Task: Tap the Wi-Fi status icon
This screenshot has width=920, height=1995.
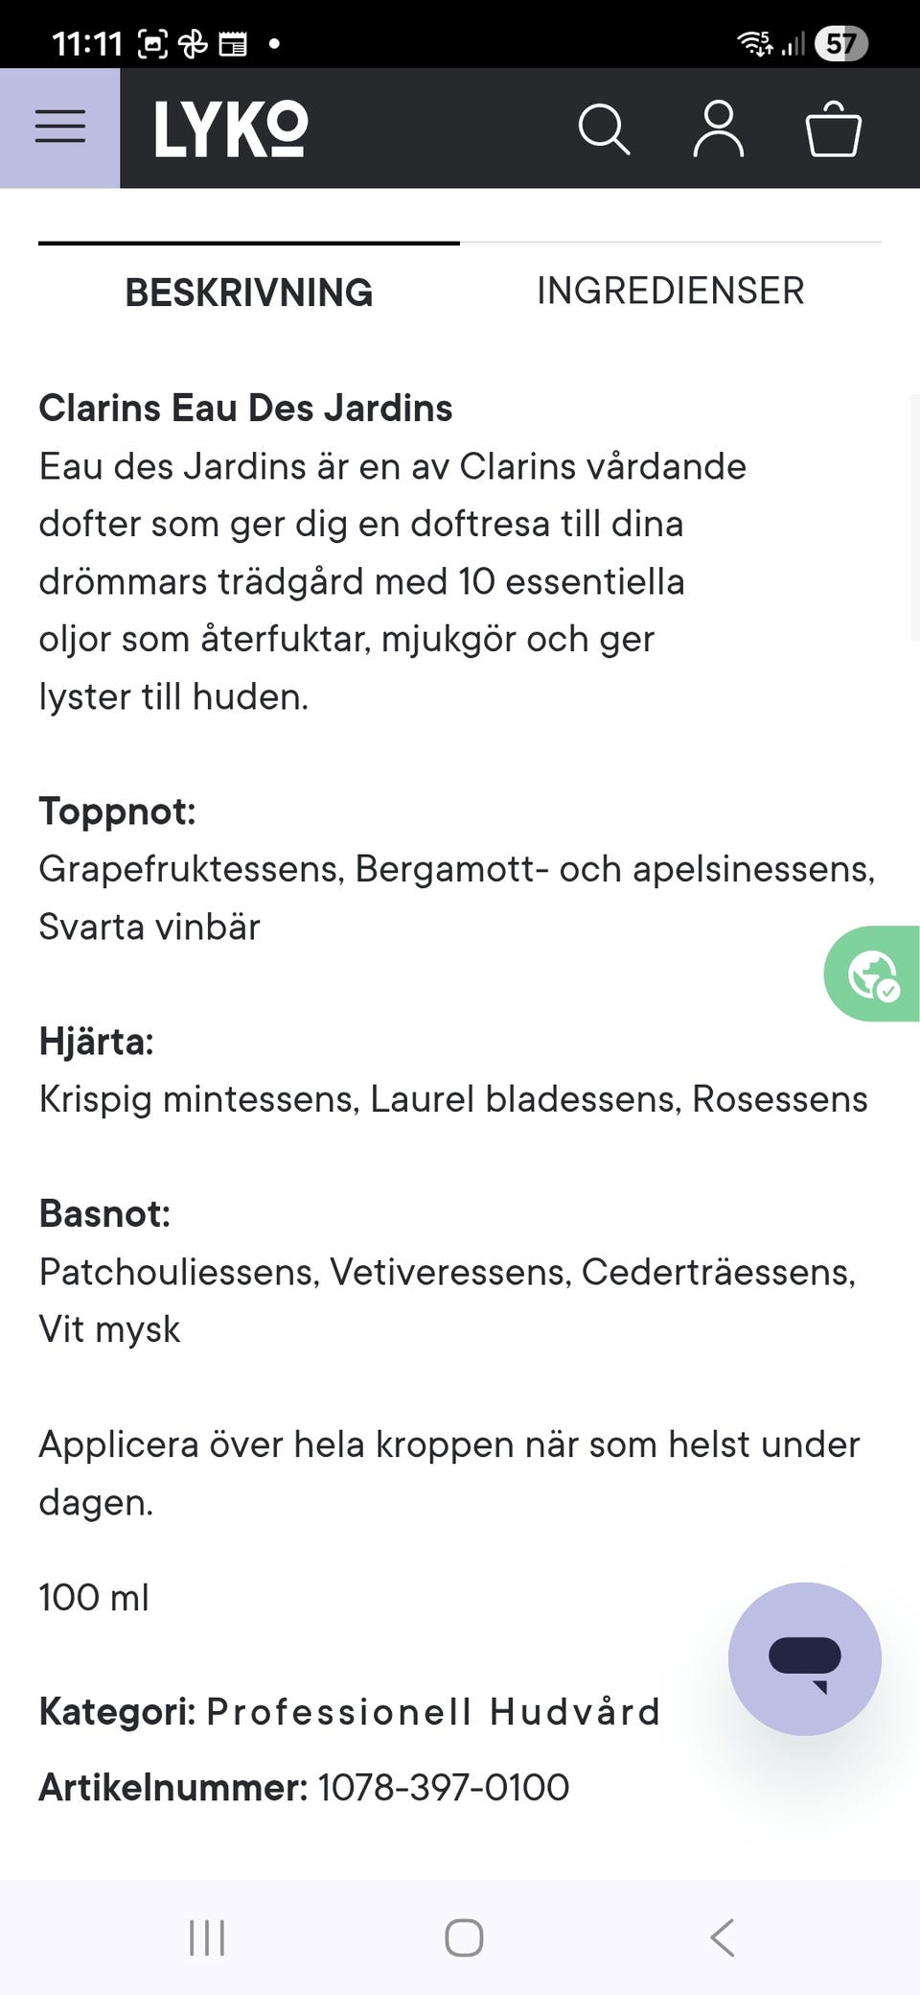Action: click(755, 43)
